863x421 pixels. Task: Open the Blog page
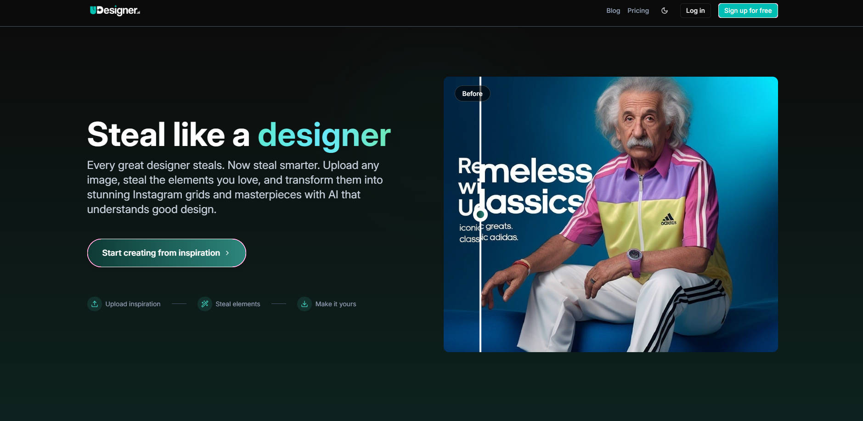[613, 10]
